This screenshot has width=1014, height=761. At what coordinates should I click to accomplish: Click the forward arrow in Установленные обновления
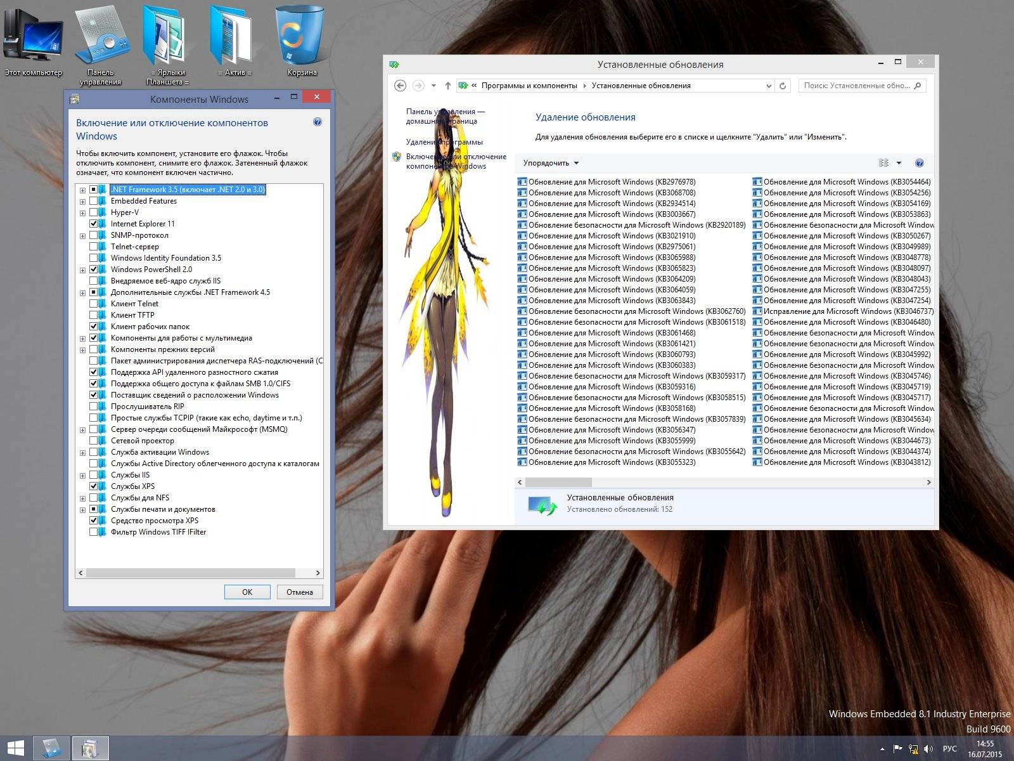click(418, 86)
